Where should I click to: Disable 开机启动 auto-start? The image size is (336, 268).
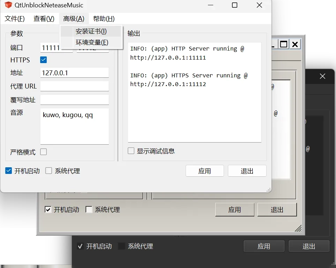(8, 170)
